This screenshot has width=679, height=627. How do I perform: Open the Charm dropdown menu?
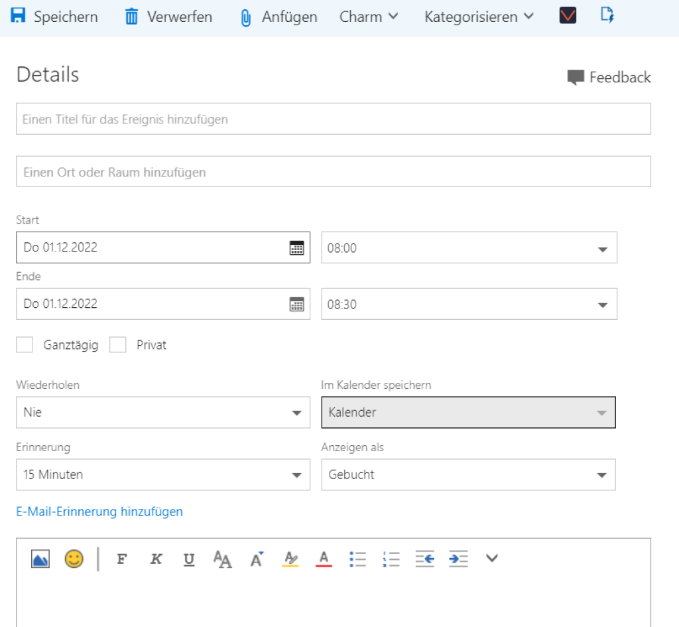tap(369, 17)
